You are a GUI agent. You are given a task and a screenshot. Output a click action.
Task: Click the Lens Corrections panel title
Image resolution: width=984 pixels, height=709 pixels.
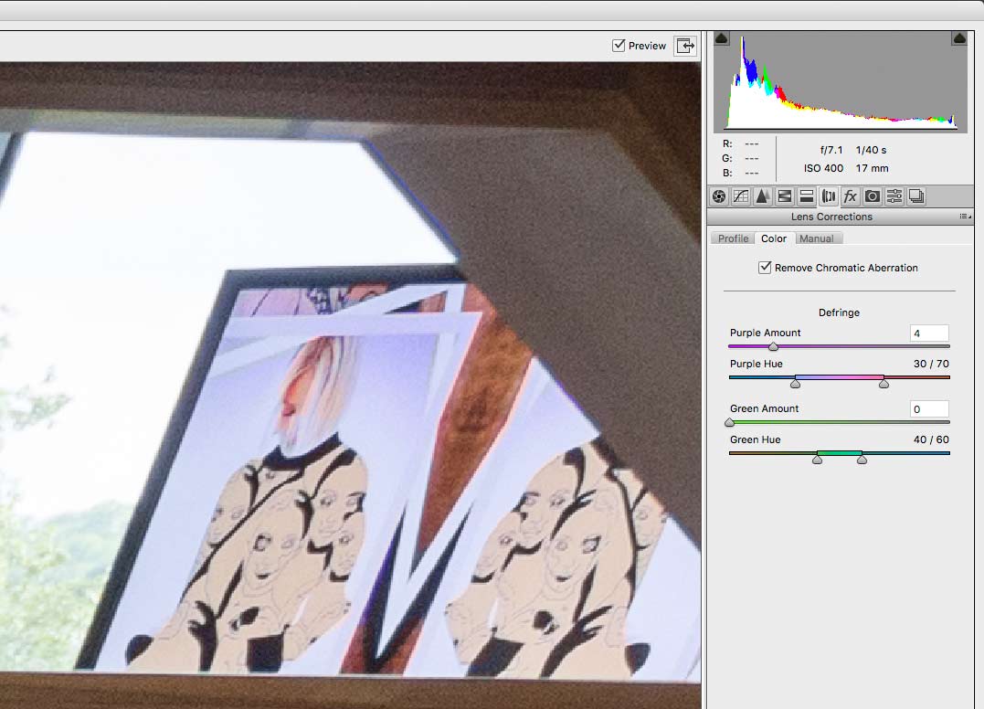[831, 217]
